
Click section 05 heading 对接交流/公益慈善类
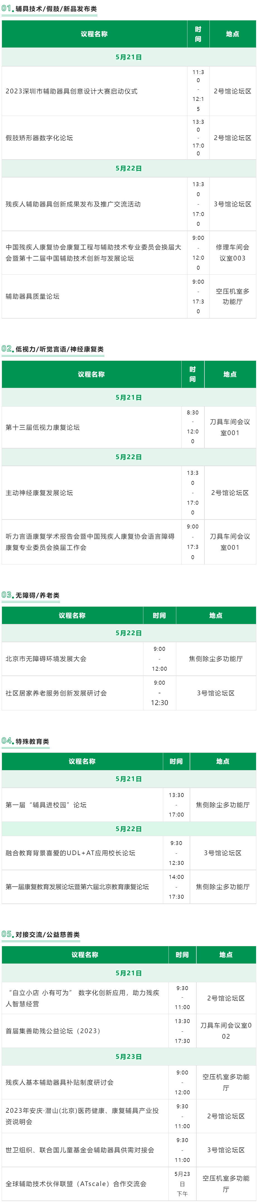coord(48,934)
